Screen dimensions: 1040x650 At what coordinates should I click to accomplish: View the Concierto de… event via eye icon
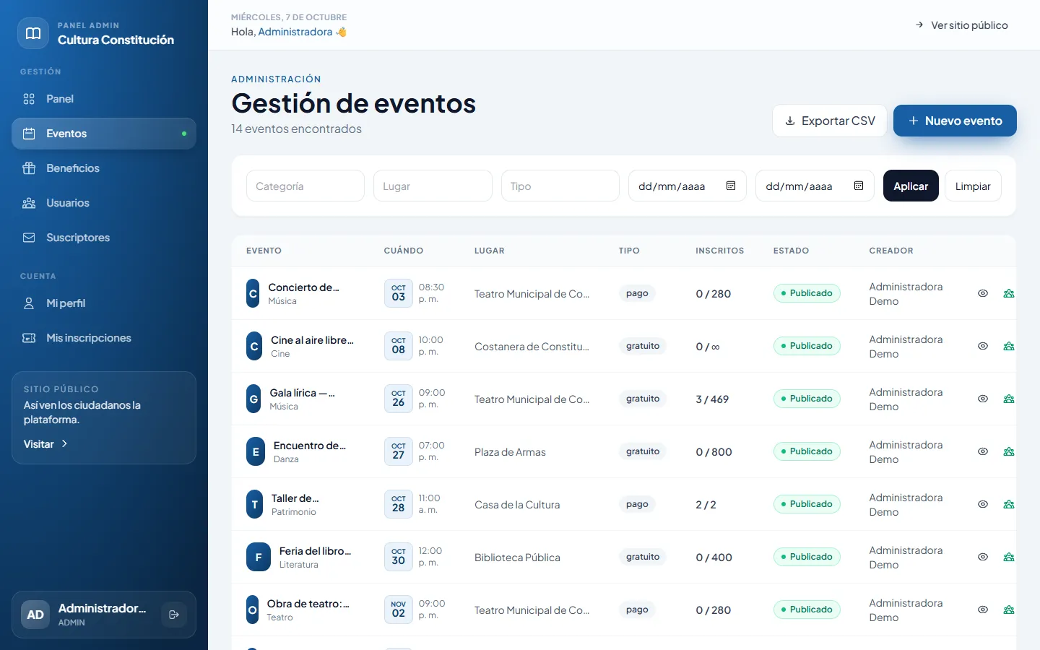(983, 293)
